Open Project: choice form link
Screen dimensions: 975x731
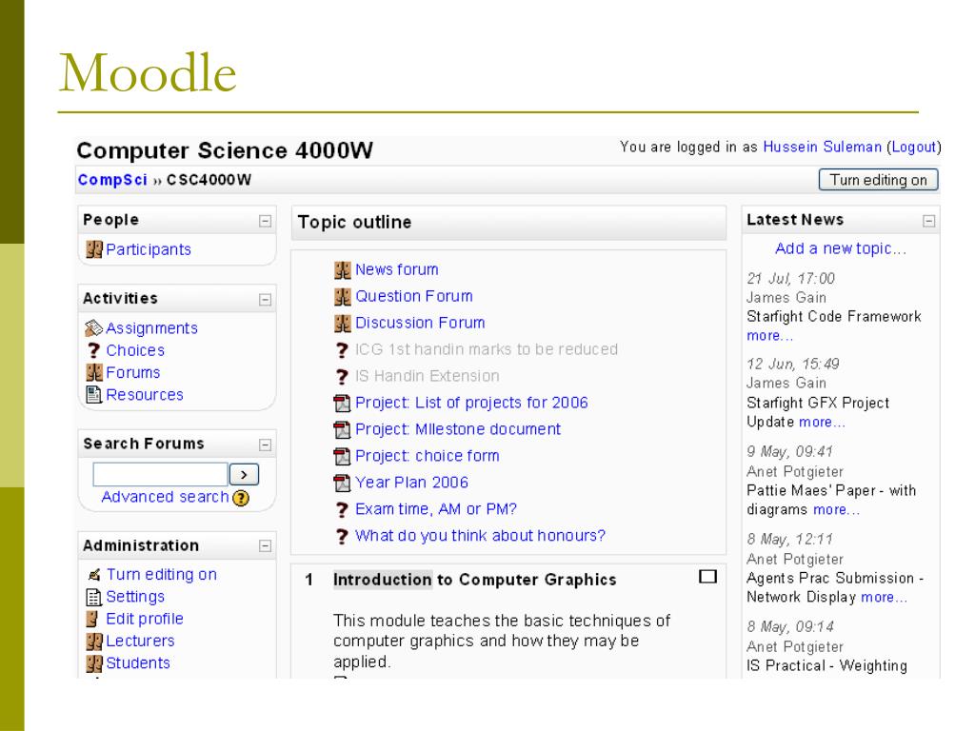(428, 456)
